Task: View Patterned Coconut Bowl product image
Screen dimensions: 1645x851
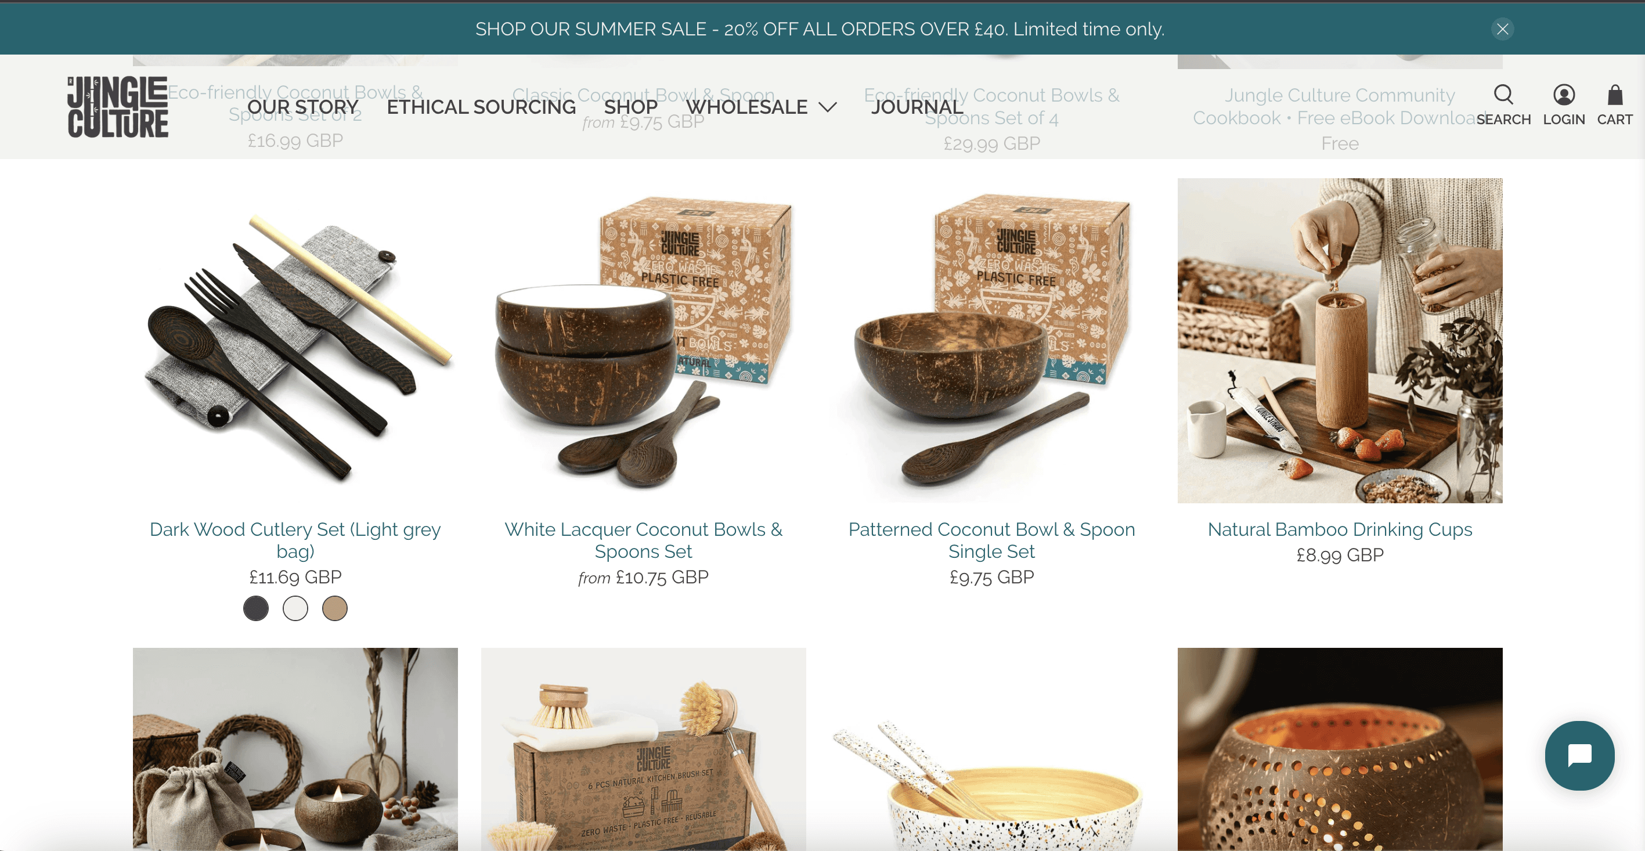Action: coord(991,340)
